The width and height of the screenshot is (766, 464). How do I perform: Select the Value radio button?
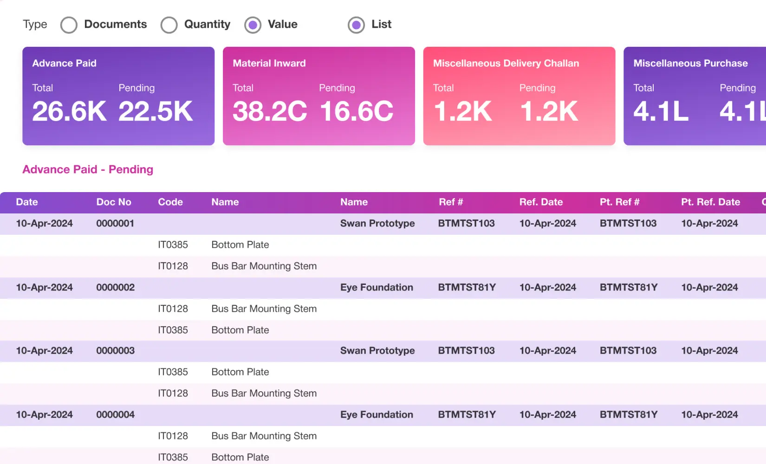point(253,25)
